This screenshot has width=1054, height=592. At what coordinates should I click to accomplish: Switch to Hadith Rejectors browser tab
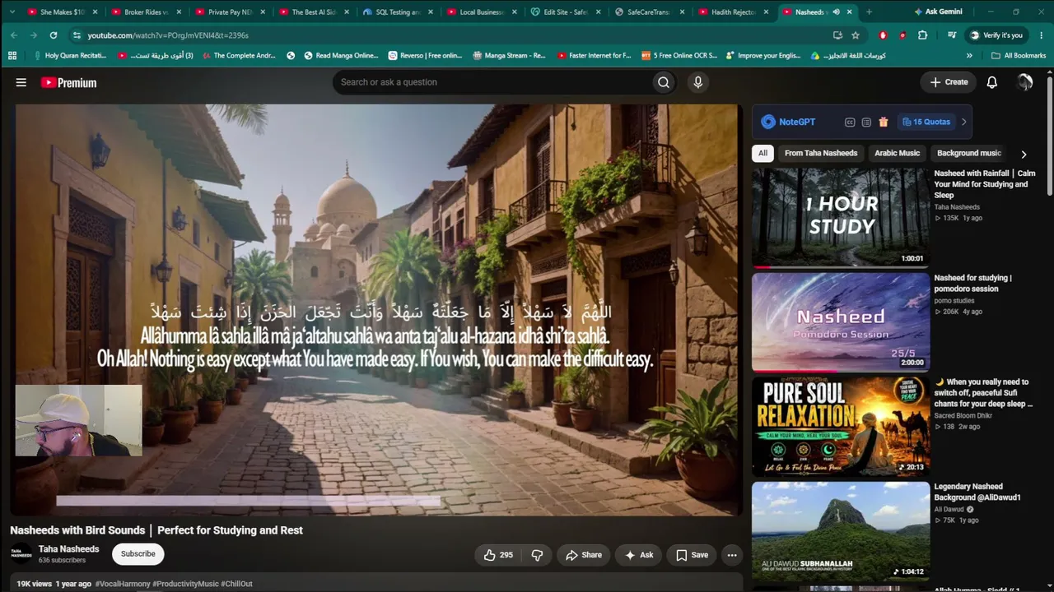734,12
